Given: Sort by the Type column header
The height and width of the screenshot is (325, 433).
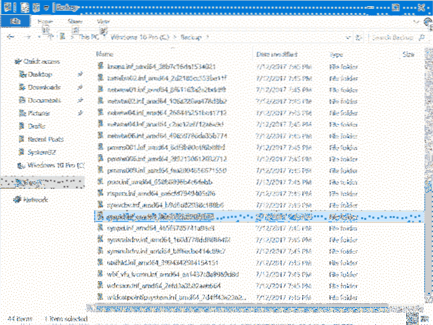Looking at the screenshot, I should tap(336, 54).
